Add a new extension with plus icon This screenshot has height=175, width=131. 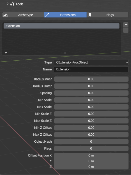click(x=126, y=24)
